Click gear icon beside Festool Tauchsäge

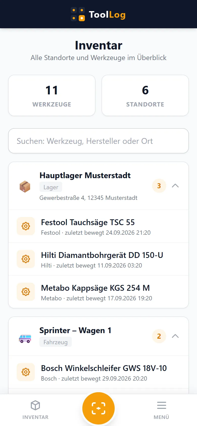click(x=26, y=226)
